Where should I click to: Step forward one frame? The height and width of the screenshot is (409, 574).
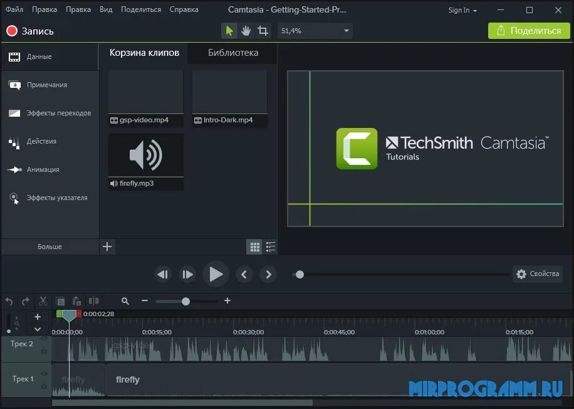pyautogui.click(x=187, y=274)
